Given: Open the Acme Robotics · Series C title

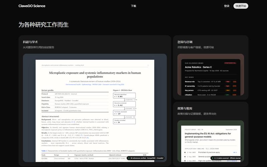Looking at the screenshot, I should (198, 67).
